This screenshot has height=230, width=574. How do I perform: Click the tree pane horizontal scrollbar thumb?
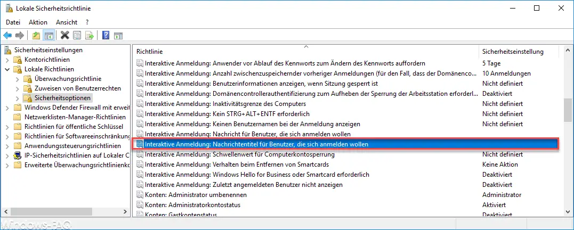click(x=51, y=211)
